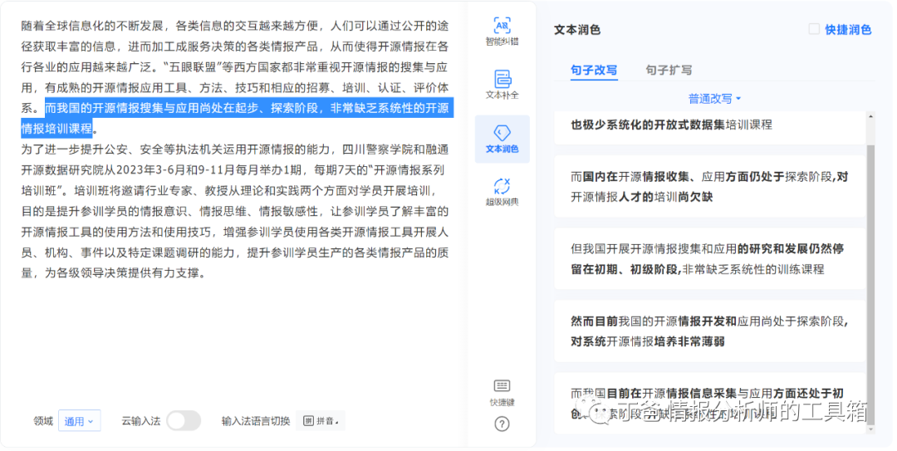Click the question mark help icon
Viewport: 897px width, 451px height.
point(502,424)
